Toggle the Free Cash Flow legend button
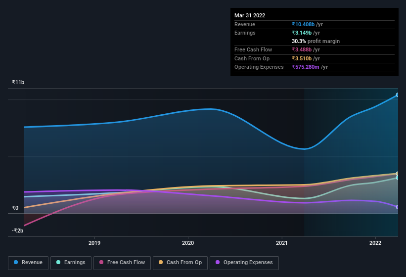Image resolution: width=406 pixels, height=277 pixels. [122, 263]
